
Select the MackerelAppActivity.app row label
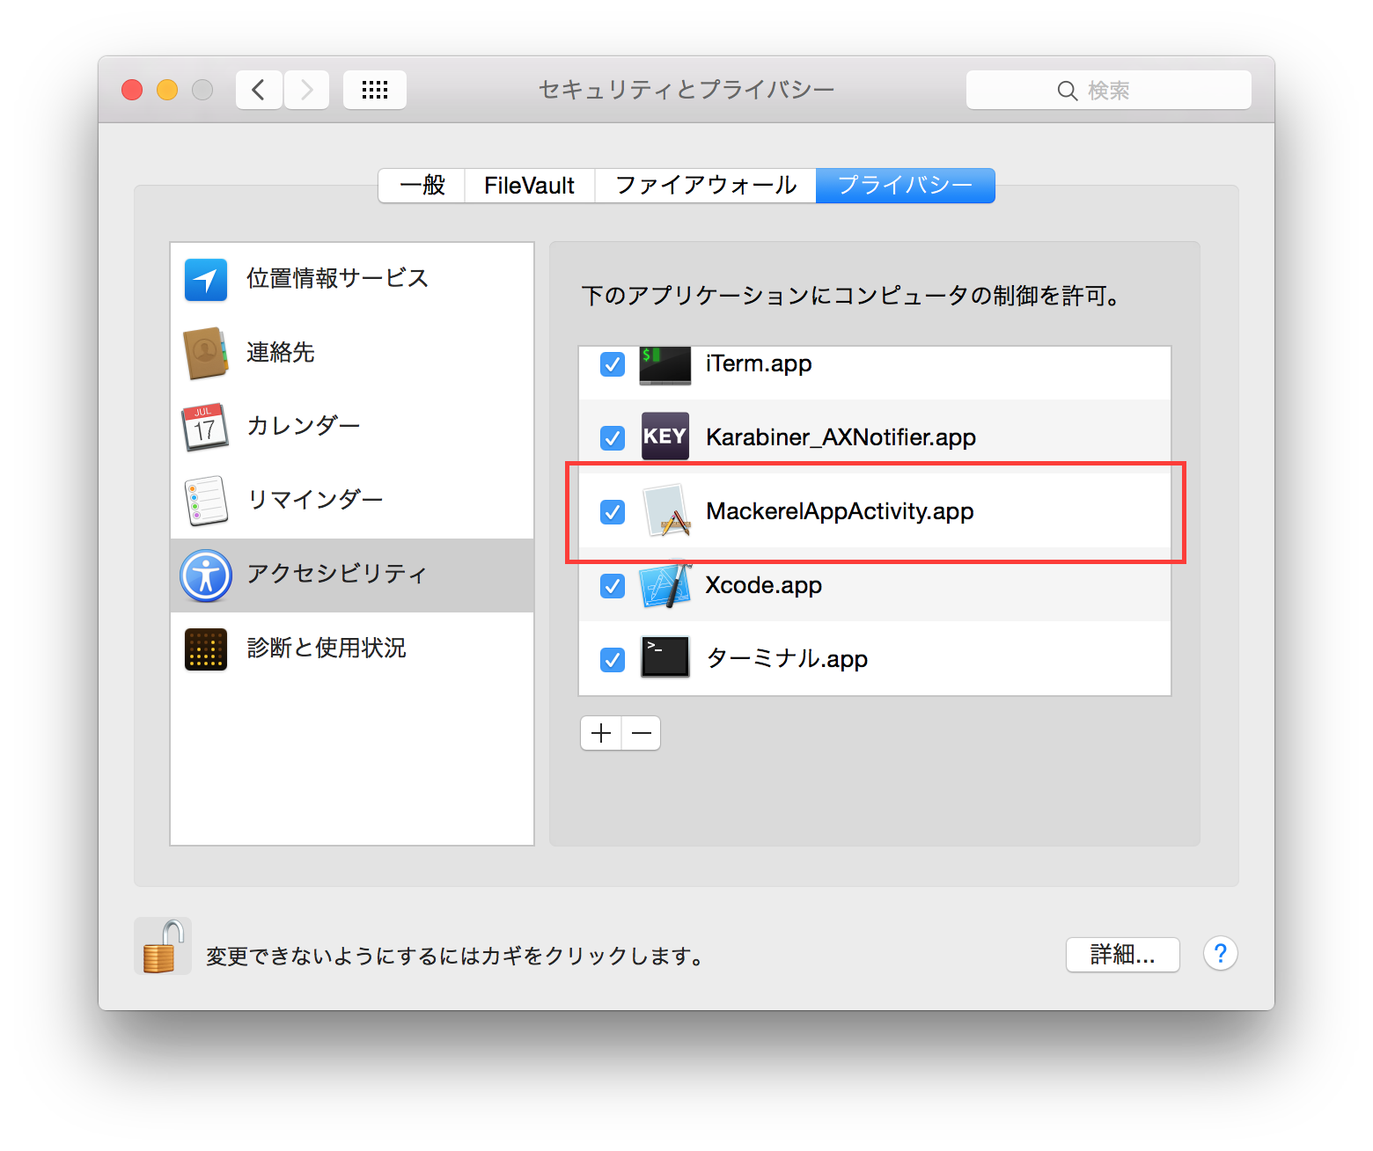tap(840, 511)
